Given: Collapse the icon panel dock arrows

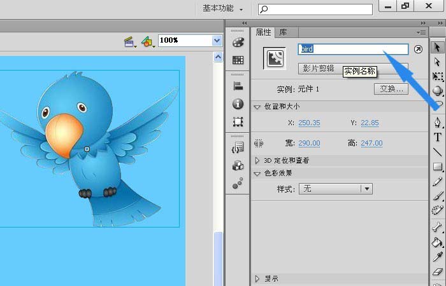Looking at the screenshot, I should (x=244, y=23).
